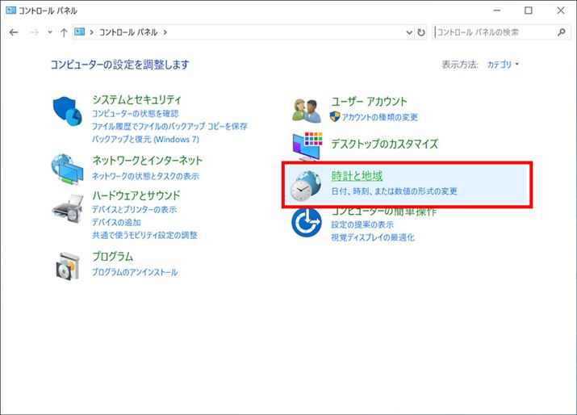The width and height of the screenshot is (577, 415).
Task: Click アカウントの種類の変更 link
Action: pos(380,117)
